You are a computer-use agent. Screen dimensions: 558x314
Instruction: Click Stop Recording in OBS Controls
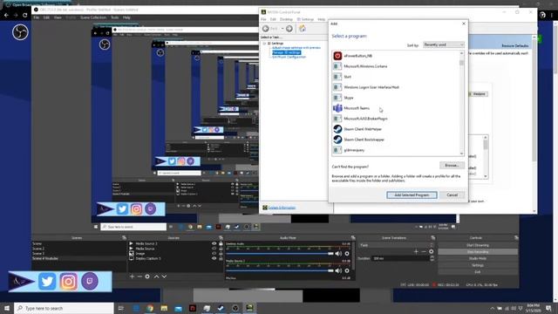(478, 252)
